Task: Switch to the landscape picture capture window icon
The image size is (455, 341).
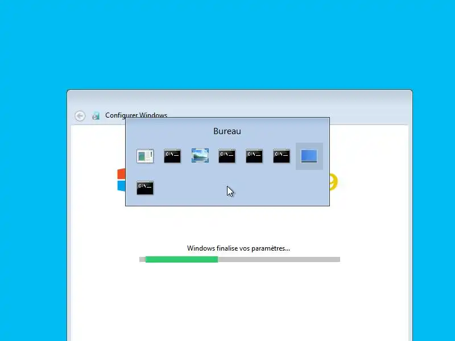Action: click(x=200, y=156)
